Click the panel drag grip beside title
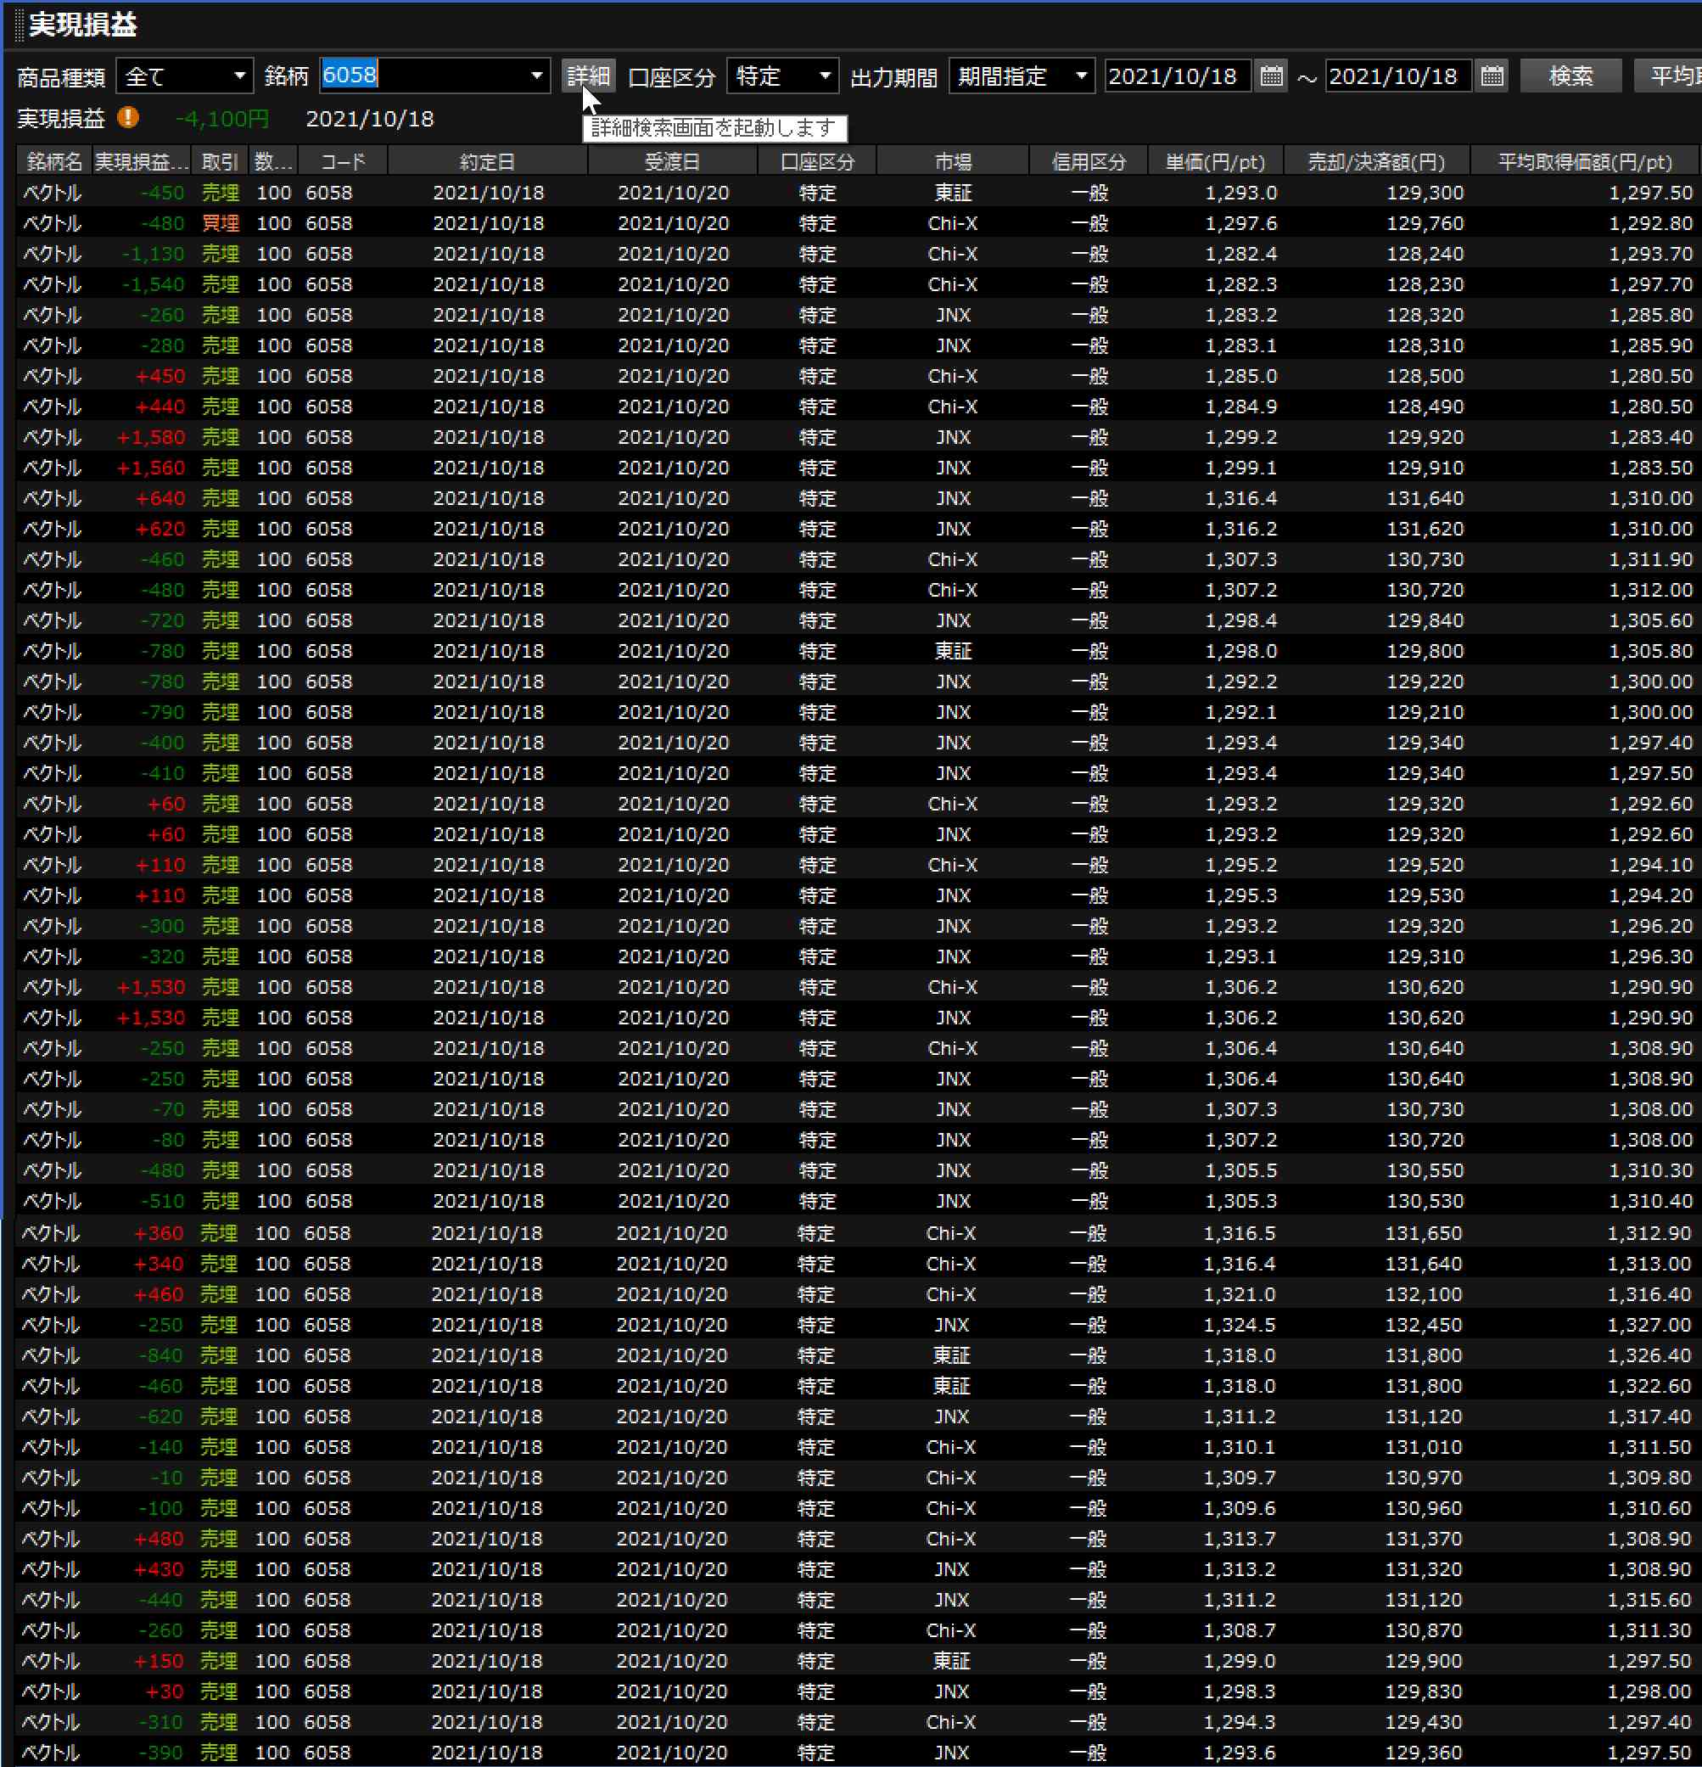 tap(19, 25)
